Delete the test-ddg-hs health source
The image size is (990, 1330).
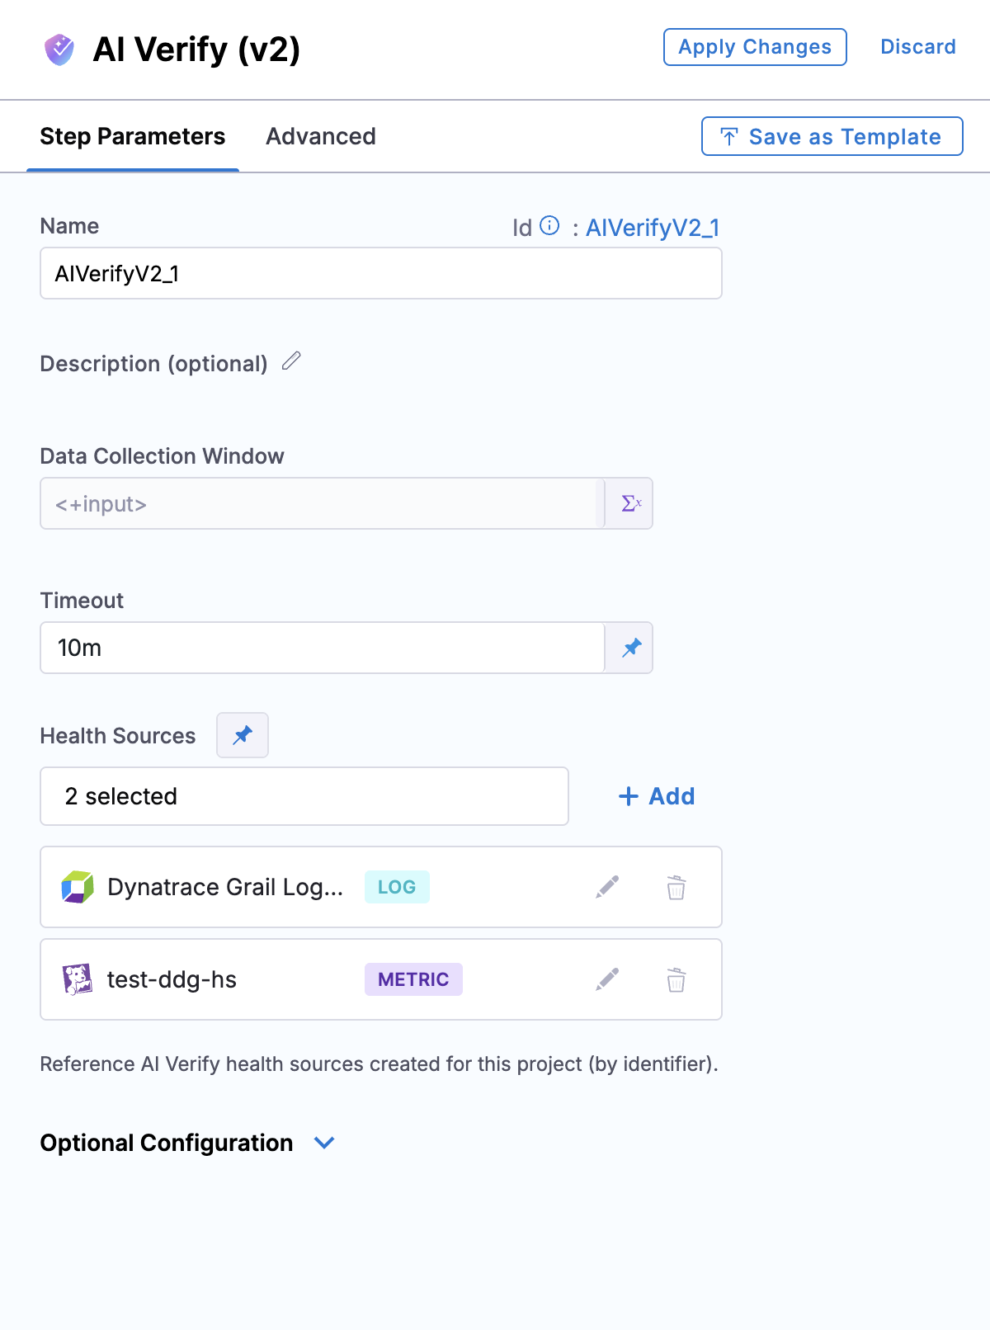click(x=676, y=979)
